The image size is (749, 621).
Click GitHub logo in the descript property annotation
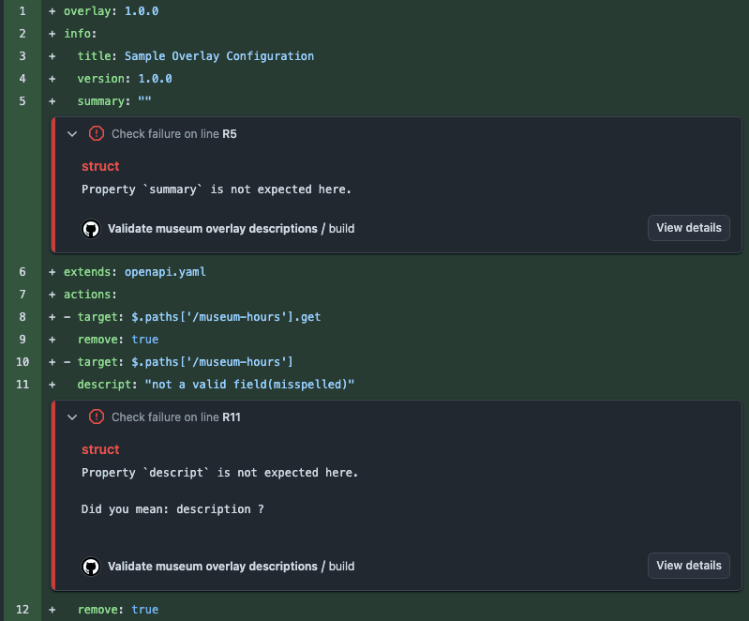click(x=91, y=567)
